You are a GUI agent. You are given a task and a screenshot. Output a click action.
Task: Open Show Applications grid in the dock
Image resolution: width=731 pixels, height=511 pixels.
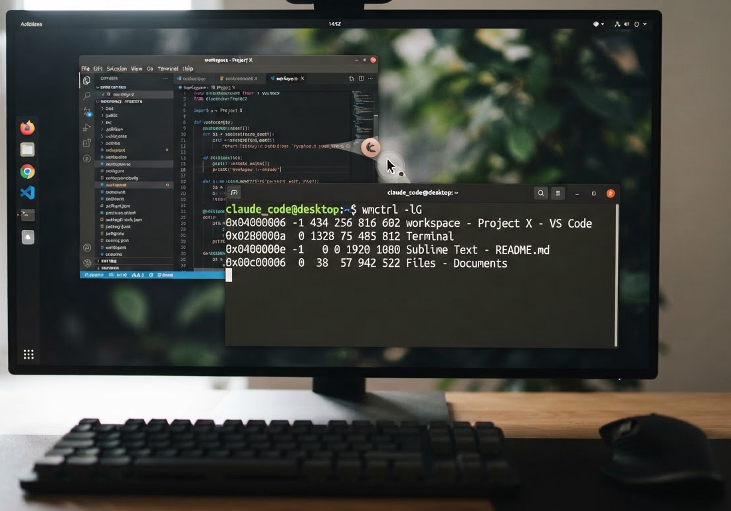[29, 355]
